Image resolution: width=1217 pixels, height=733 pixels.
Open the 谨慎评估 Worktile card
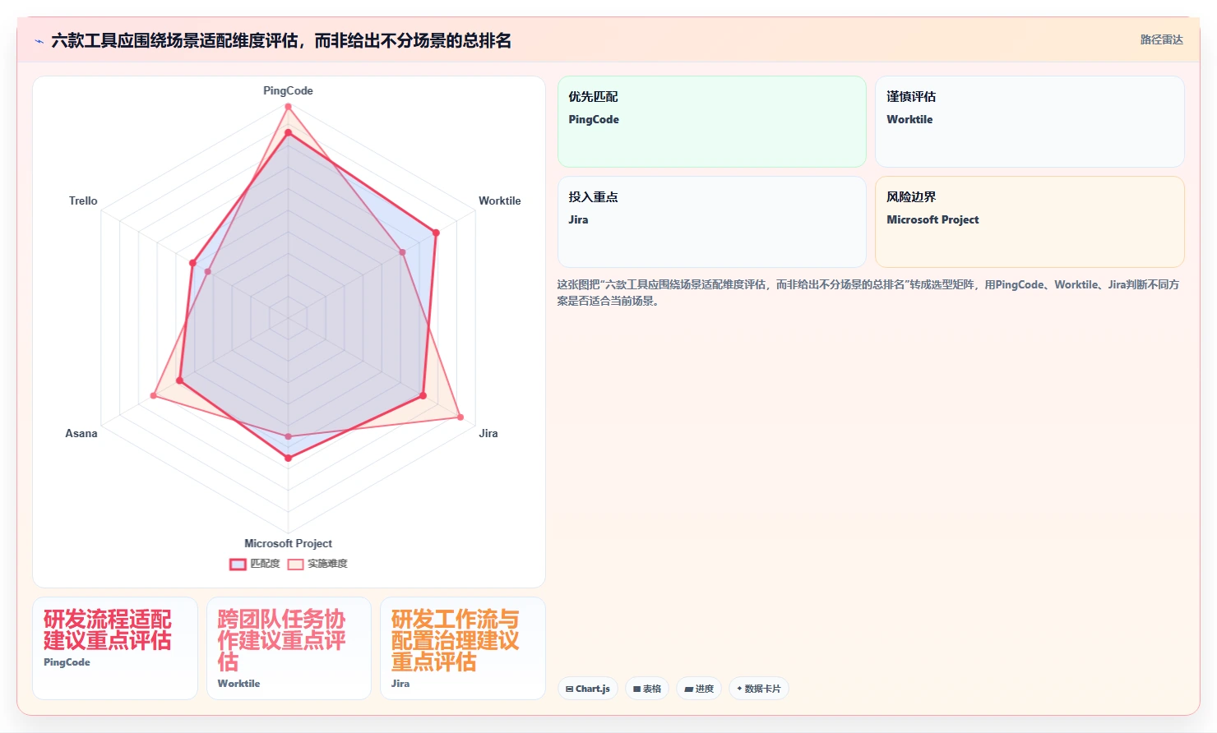(x=1030, y=122)
